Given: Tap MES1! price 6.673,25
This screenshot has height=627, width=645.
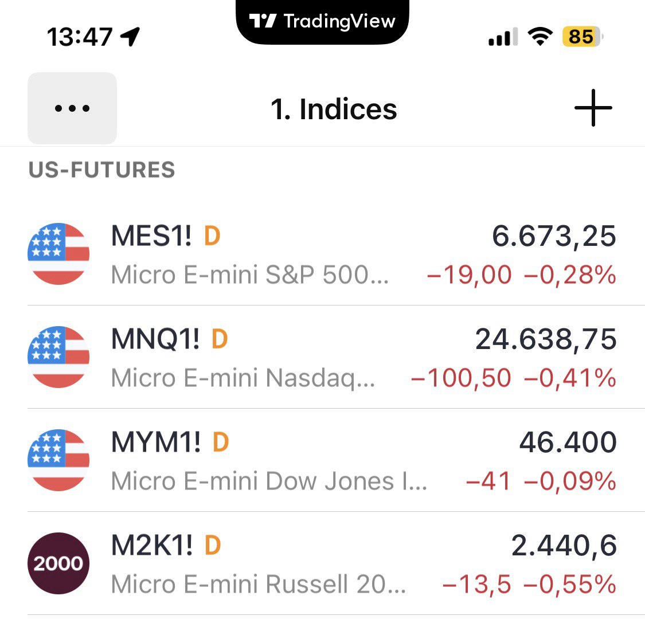Looking at the screenshot, I should (x=554, y=236).
